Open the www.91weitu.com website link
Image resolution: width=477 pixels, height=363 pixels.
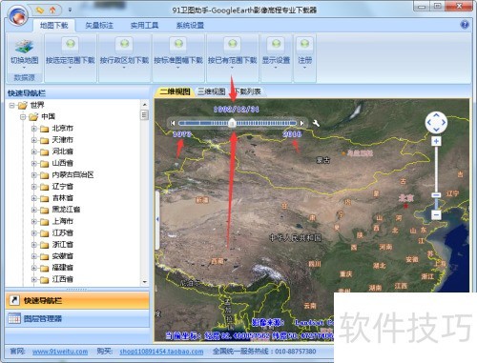[x=60, y=352]
